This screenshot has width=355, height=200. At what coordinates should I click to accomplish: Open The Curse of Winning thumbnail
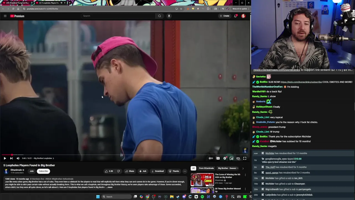point(202,180)
